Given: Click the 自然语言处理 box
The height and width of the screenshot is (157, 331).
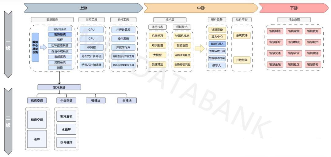Looking at the screenshot, I should [x=182, y=55].
